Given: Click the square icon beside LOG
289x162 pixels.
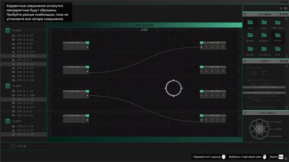Looking at the screenshot, I should [x=13, y=146].
